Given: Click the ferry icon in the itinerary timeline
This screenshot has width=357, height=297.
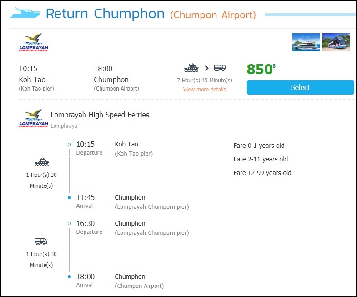Looking at the screenshot, I should pyautogui.click(x=41, y=162).
